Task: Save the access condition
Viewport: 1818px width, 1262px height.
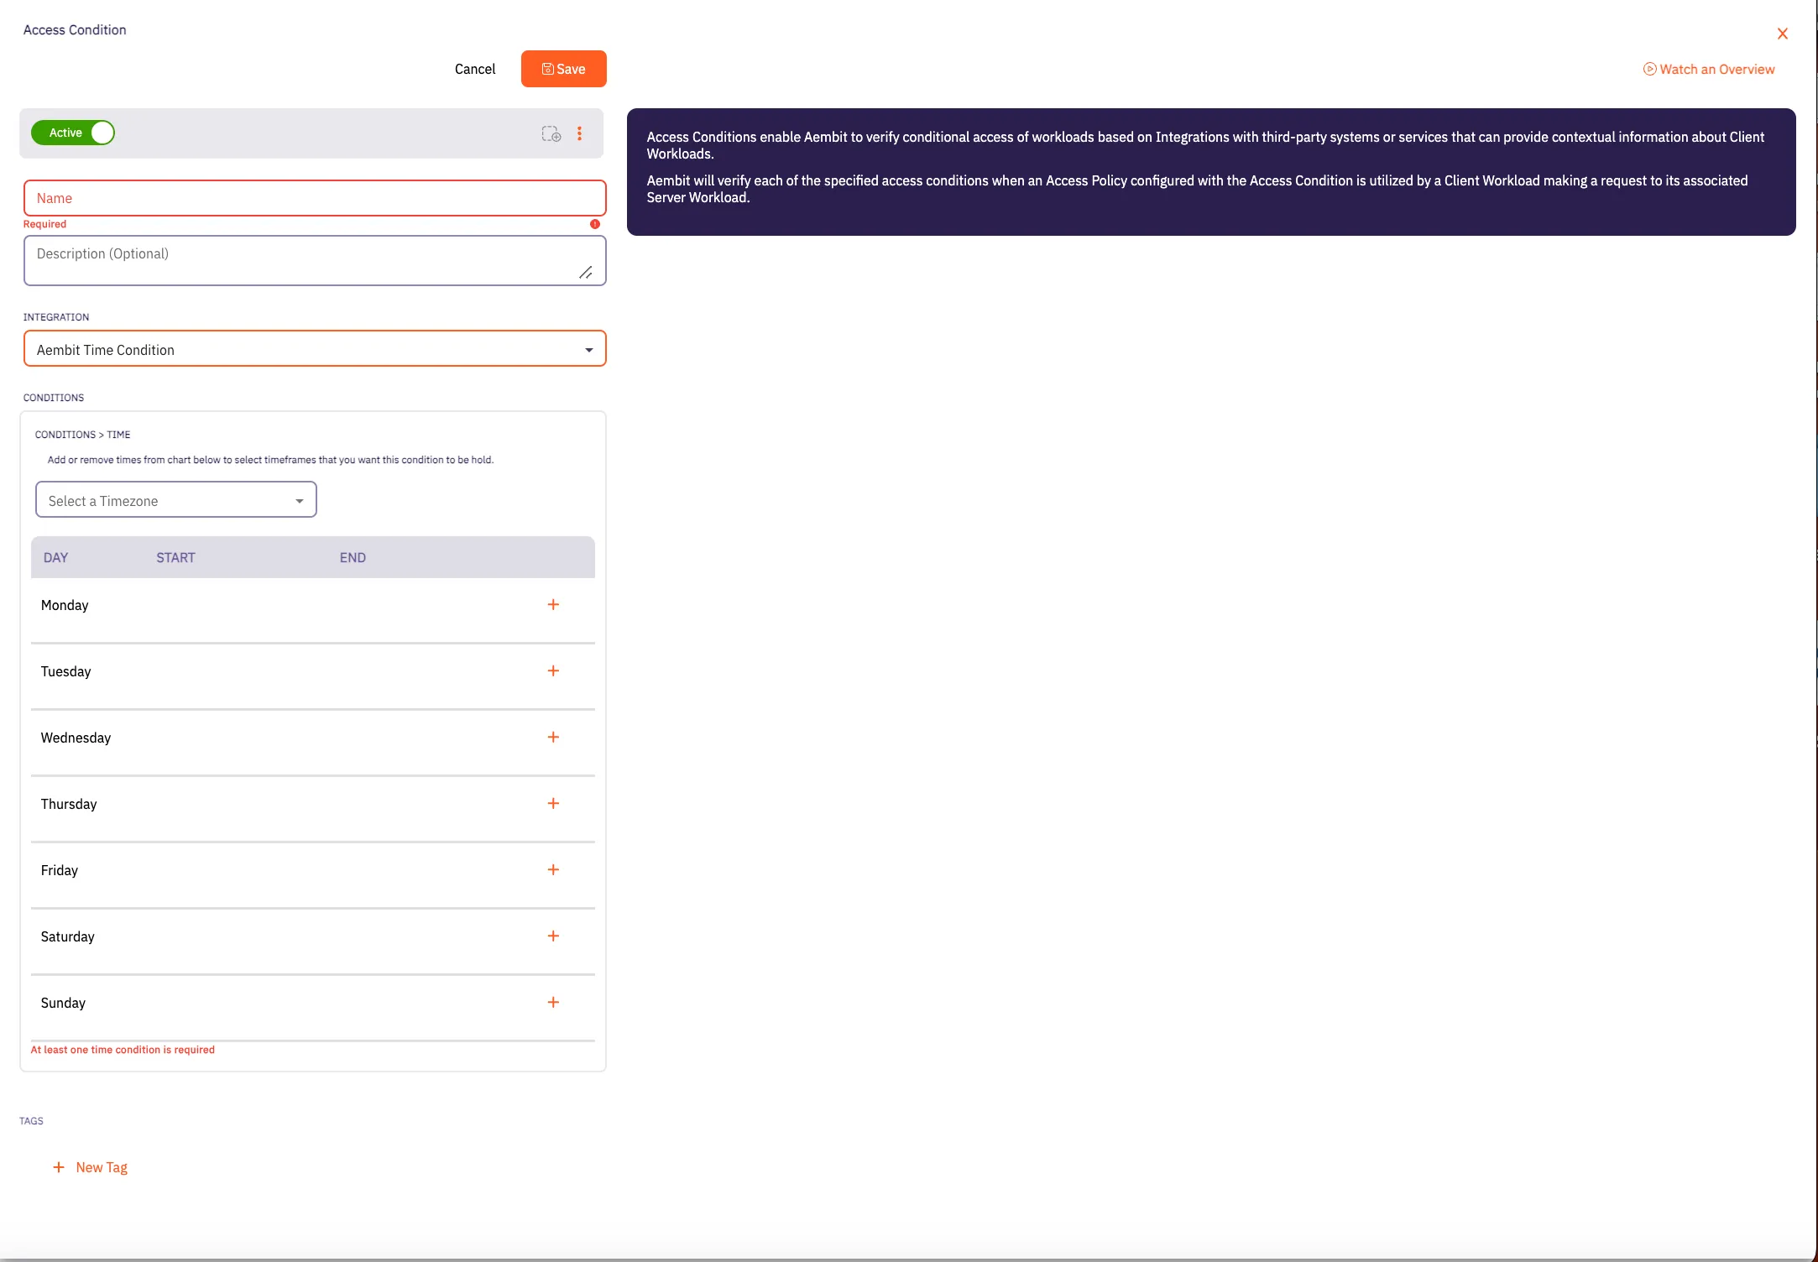Action: (x=563, y=69)
